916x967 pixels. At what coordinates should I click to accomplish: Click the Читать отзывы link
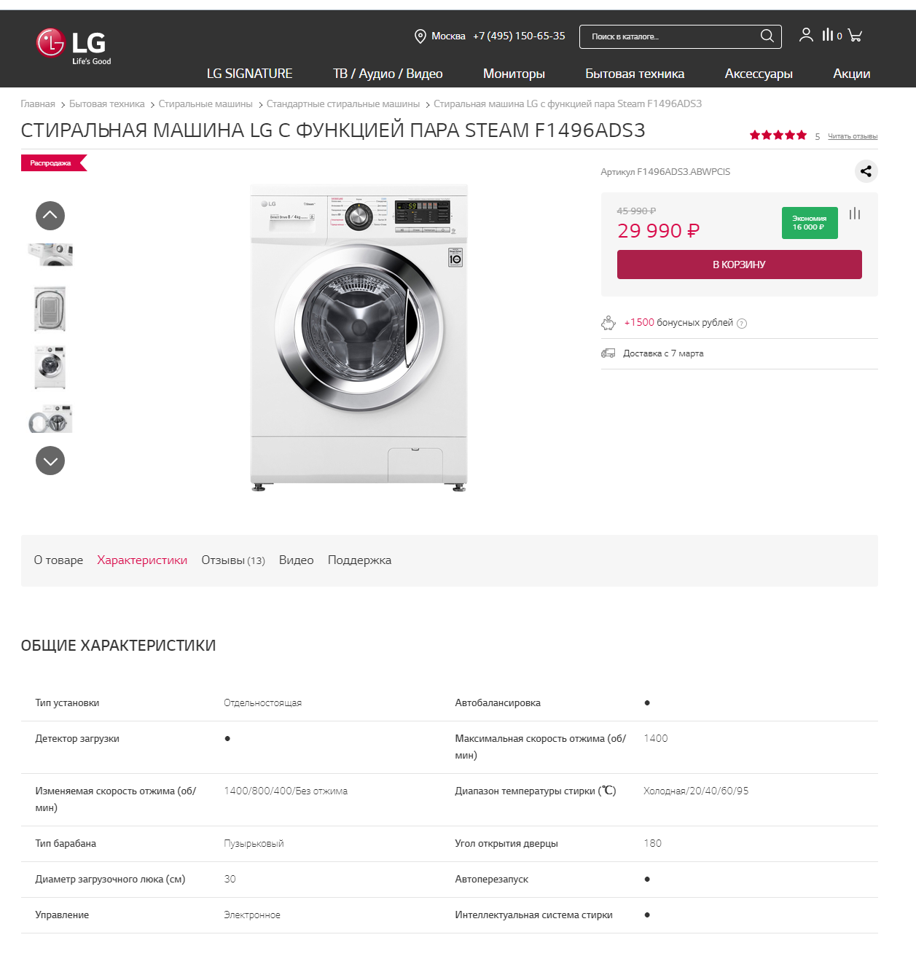coord(853,136)
